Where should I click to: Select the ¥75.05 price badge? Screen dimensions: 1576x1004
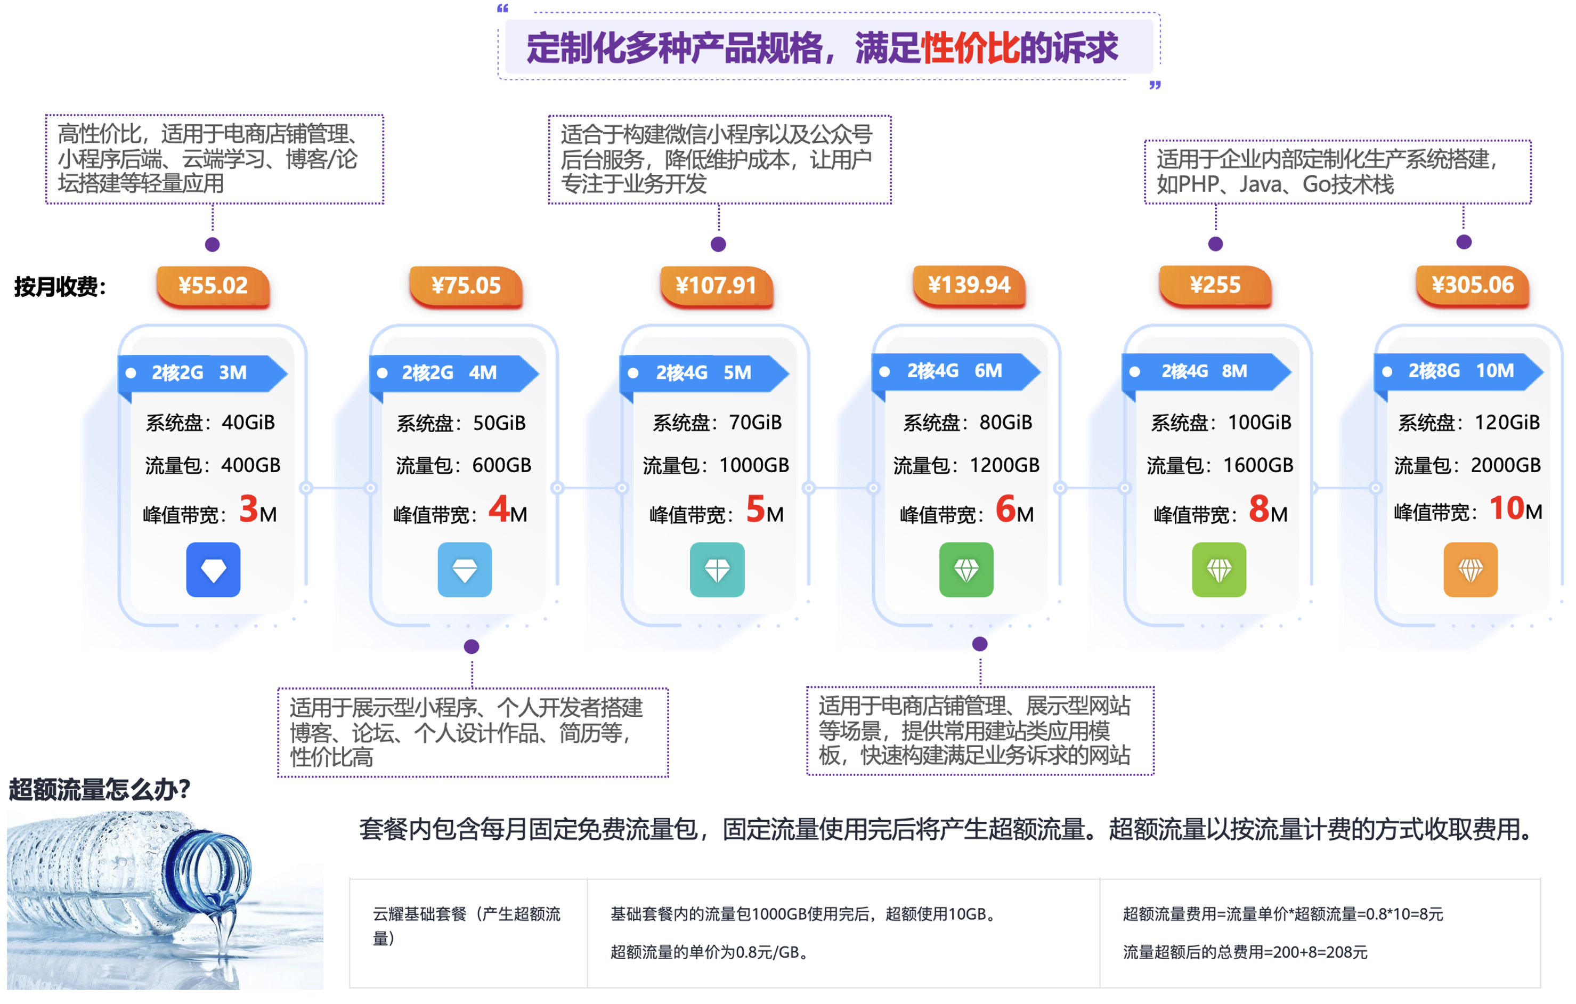pyautogui.click(x=465, y=286)
